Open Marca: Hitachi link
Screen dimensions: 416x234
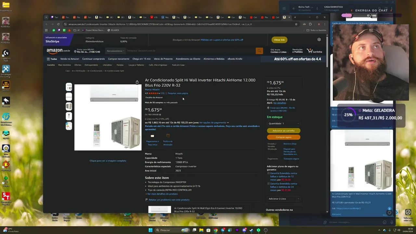click(x=152, y=89)
